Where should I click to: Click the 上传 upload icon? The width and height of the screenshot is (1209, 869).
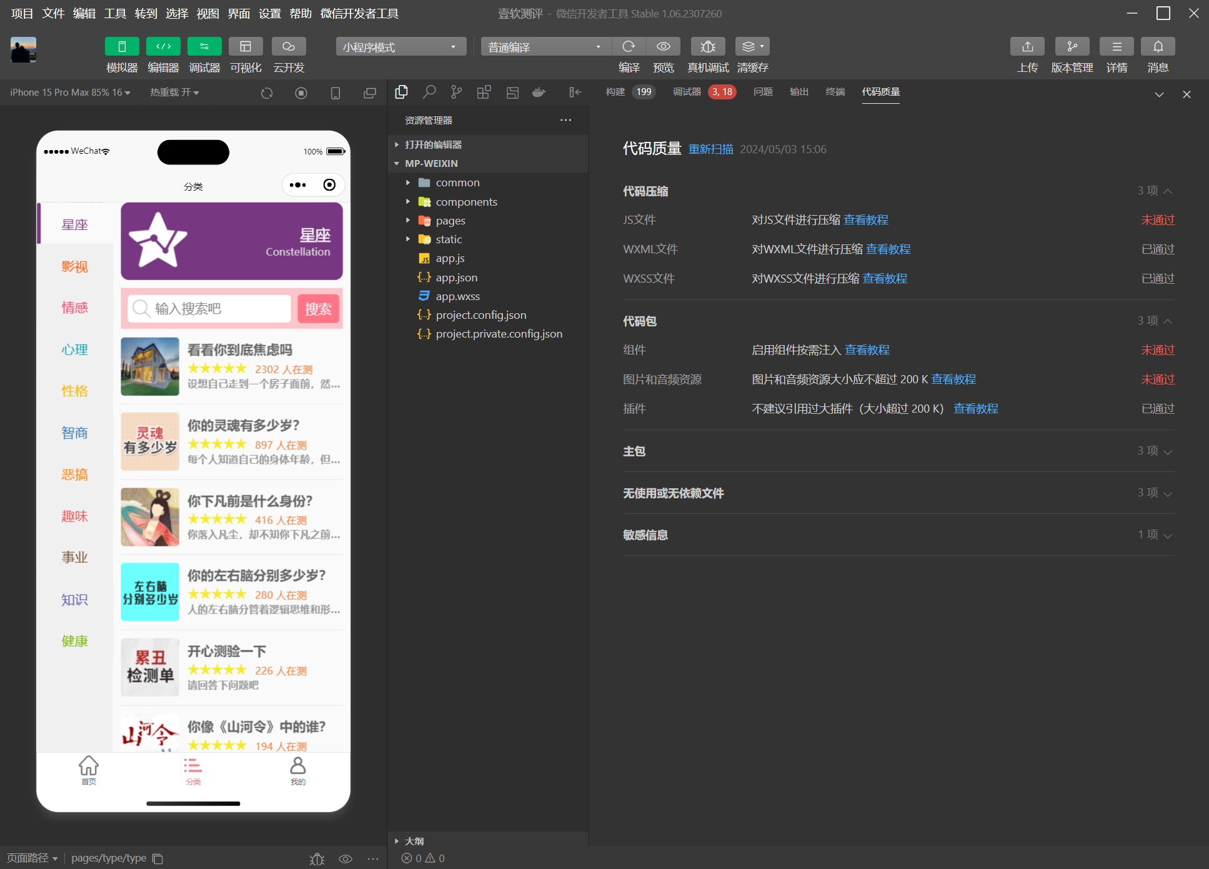coord(1028,46)
